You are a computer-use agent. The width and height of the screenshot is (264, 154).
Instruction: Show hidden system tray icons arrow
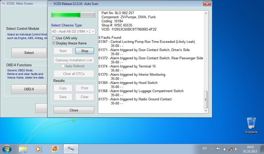[212, 149]
